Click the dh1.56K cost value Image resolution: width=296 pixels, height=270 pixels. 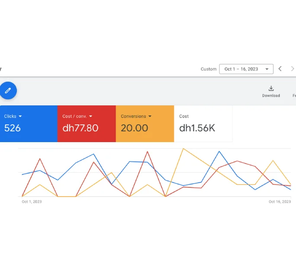[x=197, y=128]
